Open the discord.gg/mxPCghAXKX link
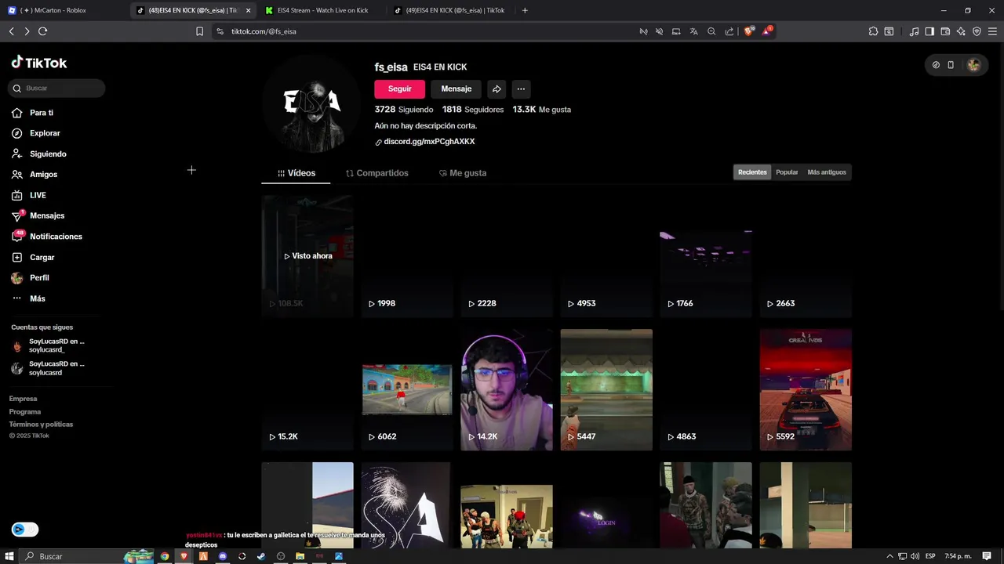The width and height of the screenshot is (1004, 564). coord(429,142)
